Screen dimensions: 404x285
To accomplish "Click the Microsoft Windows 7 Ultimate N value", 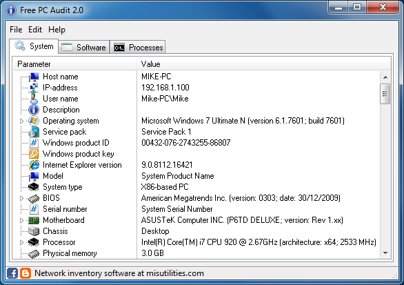I will point(243,121).
